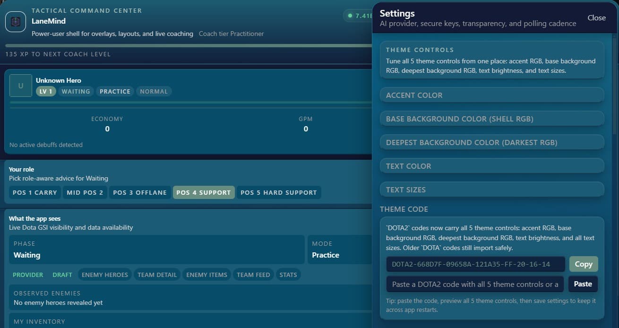This screenshot has height=328, width=619.
Task: Copy the DOTA2 theme code
Action: pyautogui.click(x=584, y=264)
